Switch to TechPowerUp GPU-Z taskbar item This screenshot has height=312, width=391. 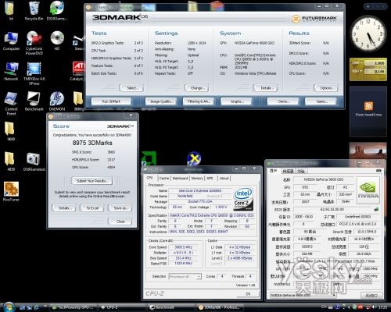tap(74, 307)
